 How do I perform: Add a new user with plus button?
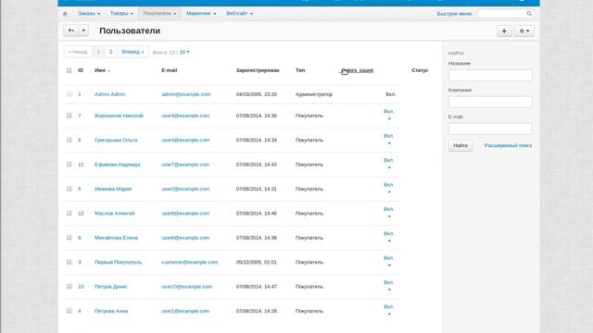point(504,31)
